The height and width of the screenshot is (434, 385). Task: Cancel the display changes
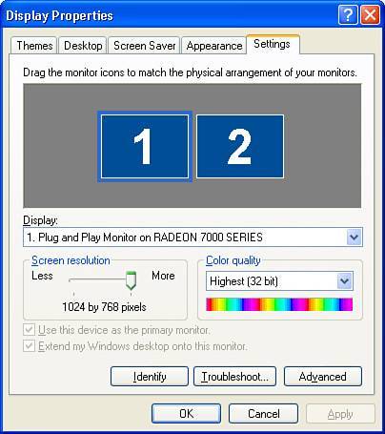(264, 413)
